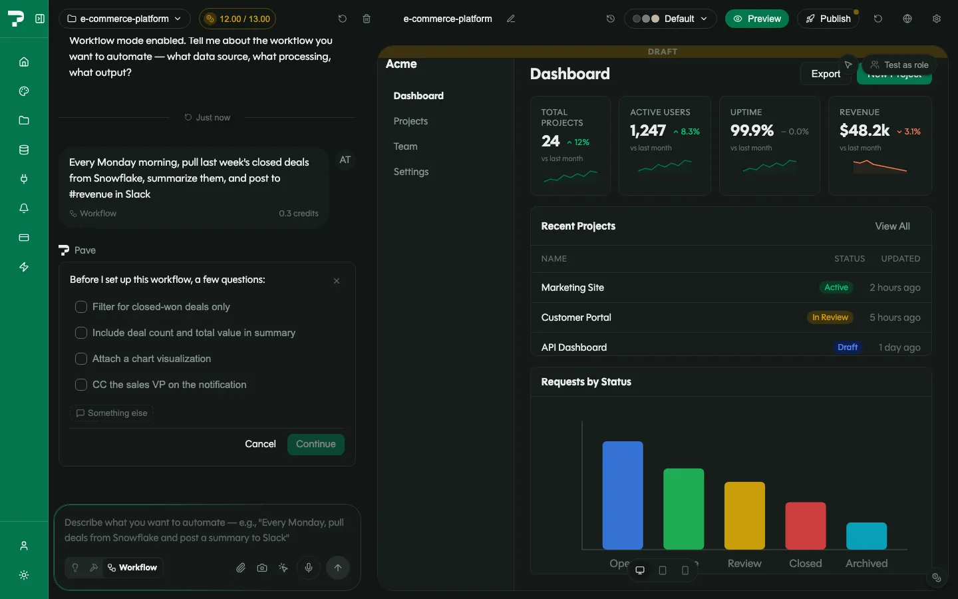Viewport: 958px width, 599px height.
Task: Select desktop viewport icon below preview
Action: pyautogui.click(x=640, y=570)
